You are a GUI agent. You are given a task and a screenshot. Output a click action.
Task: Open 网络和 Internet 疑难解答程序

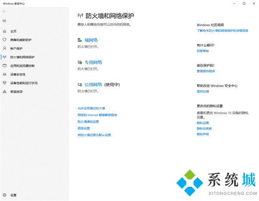coord(97,115)
